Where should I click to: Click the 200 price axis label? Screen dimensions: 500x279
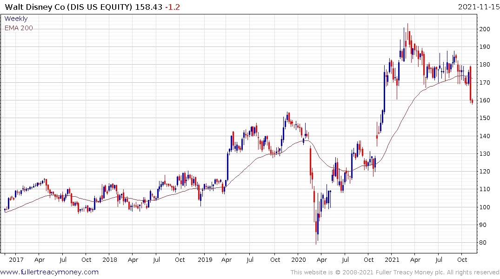(x=485, y=29)
